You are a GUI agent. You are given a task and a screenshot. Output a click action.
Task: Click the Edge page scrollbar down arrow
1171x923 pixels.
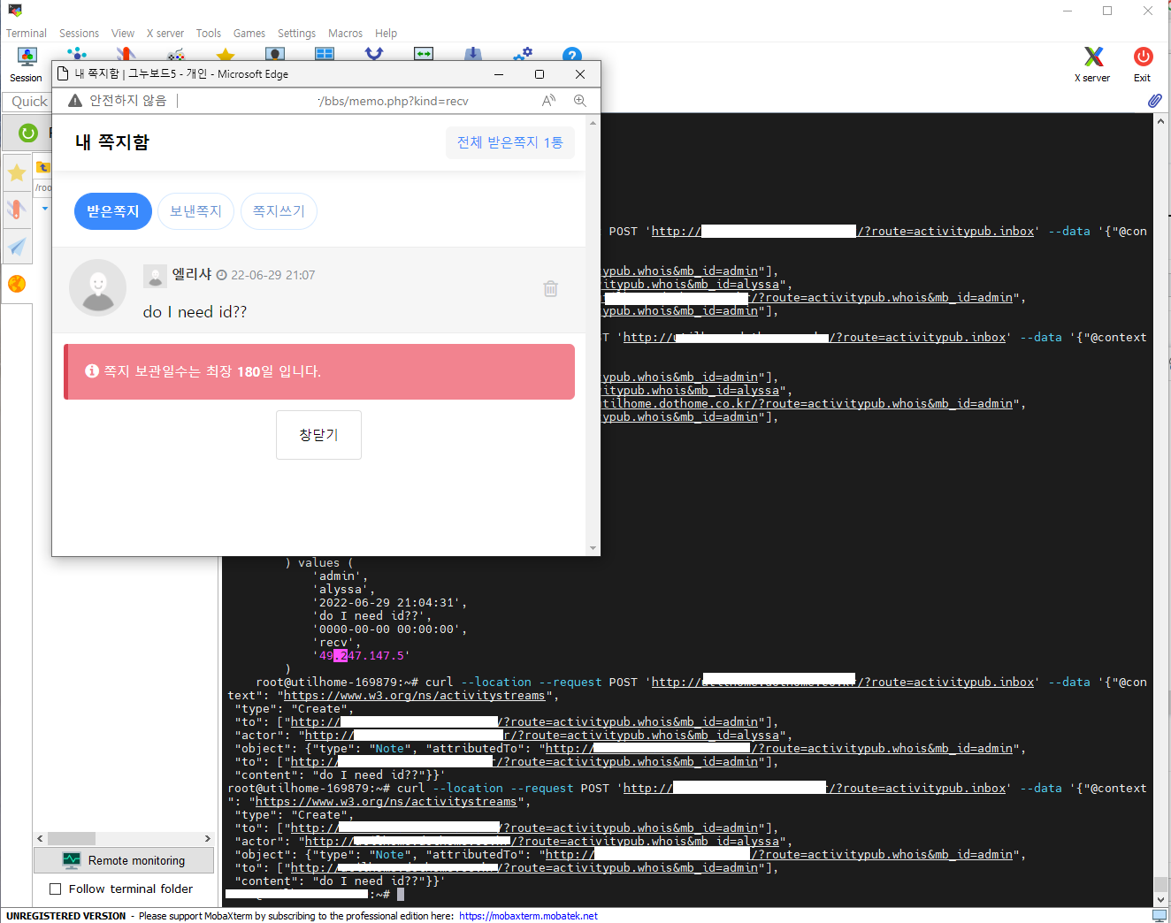(593, 548)
